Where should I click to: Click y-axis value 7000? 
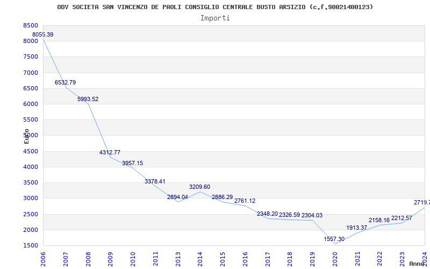pyautogui.click(x=31, y=73)
